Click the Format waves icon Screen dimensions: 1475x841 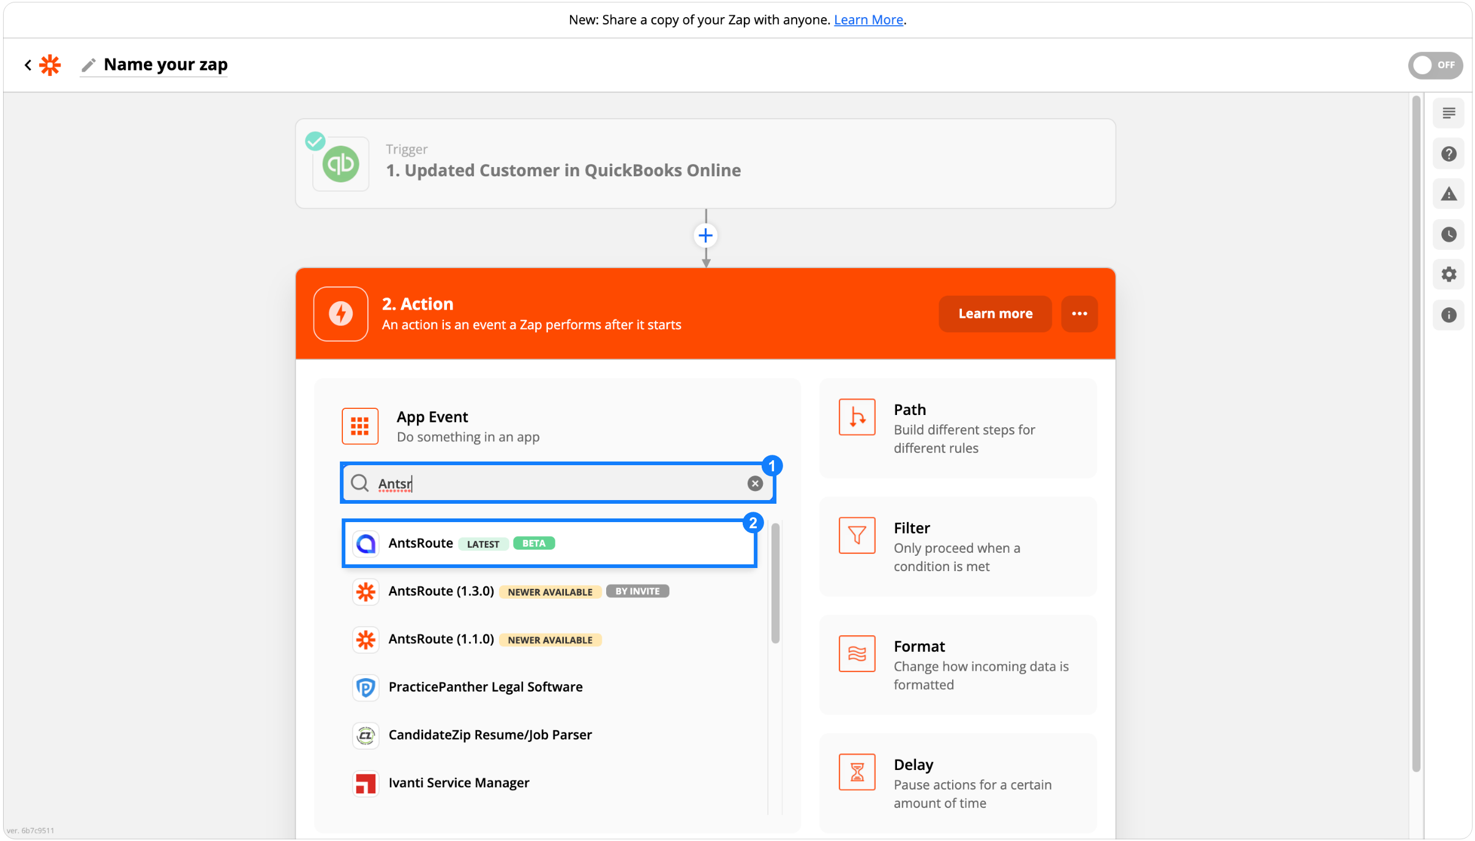pos(857,654)
